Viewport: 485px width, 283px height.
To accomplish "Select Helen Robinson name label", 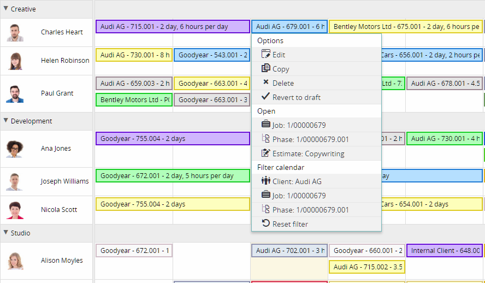I will tap(65, 61).
